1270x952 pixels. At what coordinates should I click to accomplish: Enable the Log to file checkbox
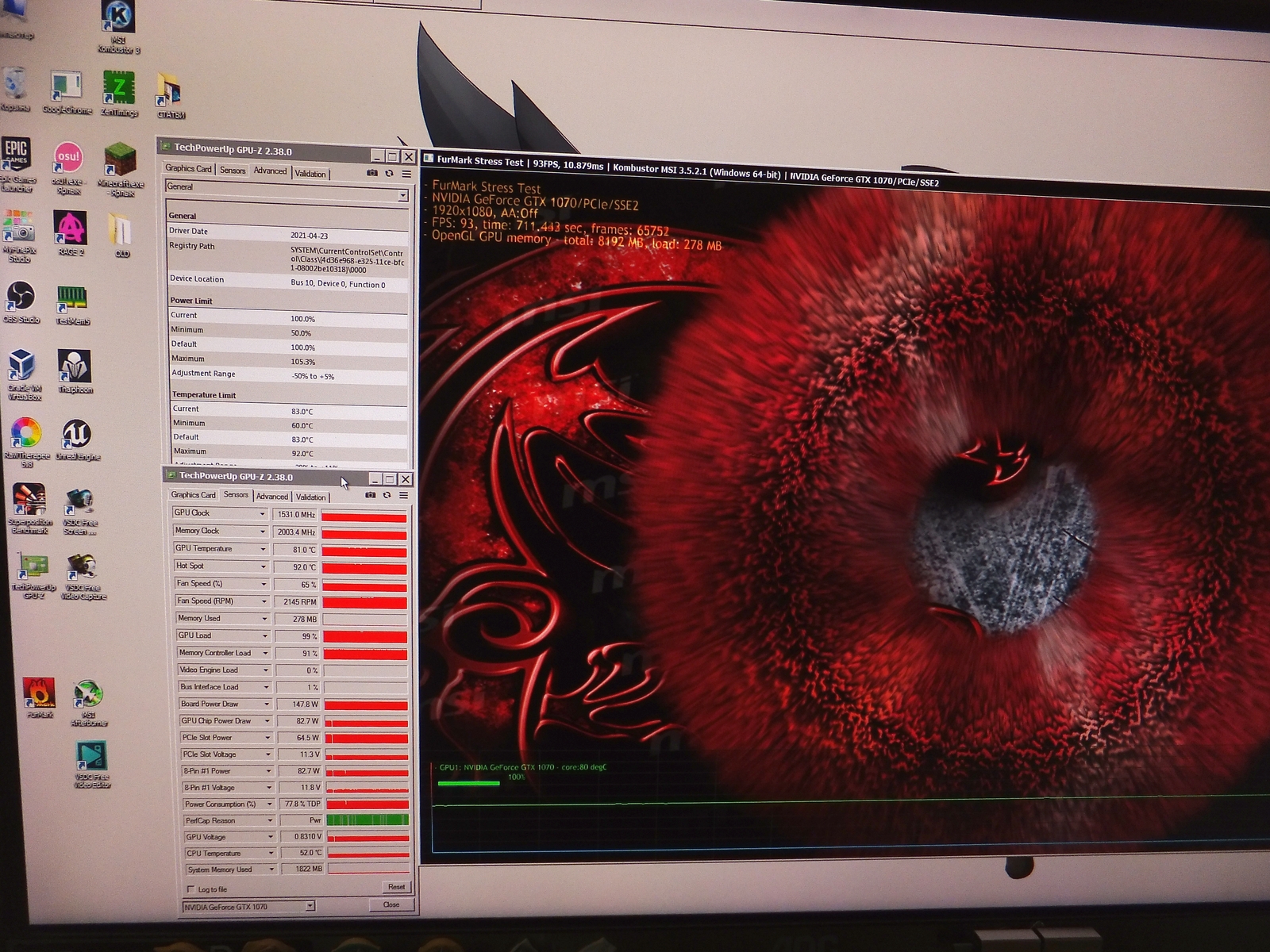point(190,889)
